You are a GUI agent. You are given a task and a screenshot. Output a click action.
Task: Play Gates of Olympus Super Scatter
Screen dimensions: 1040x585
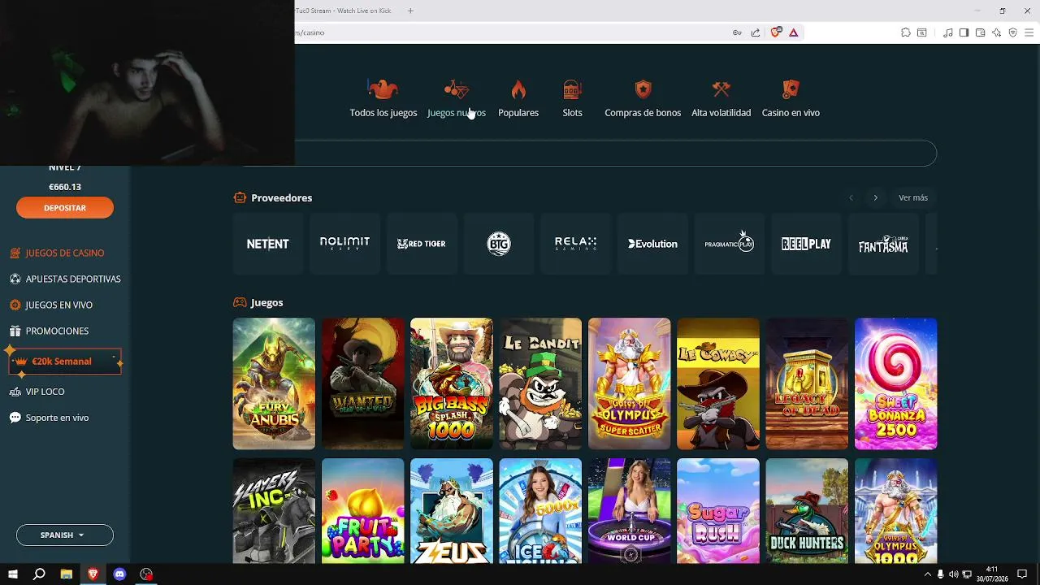[630, 383]
